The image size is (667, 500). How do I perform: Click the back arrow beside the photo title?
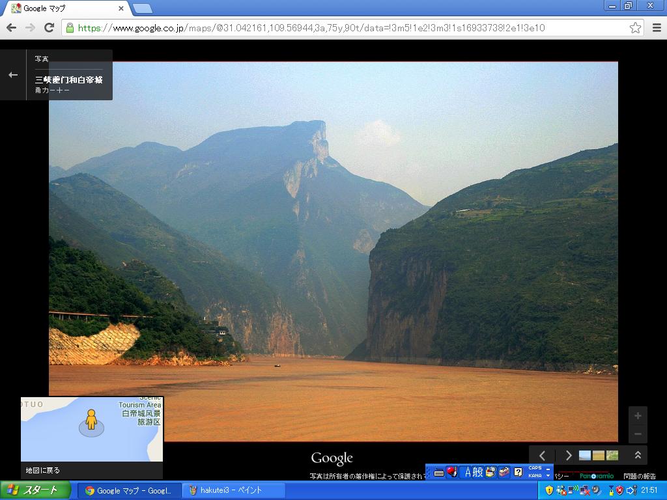[13, 75]
